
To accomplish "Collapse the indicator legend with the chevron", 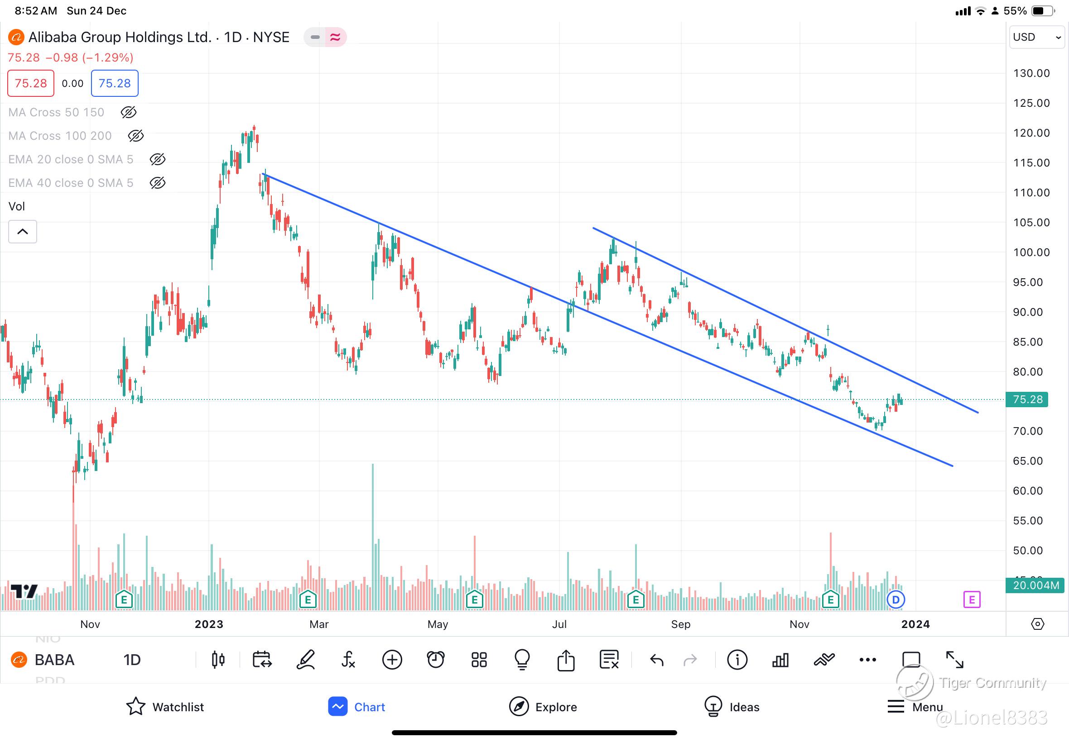I will [x=22, y=232].
